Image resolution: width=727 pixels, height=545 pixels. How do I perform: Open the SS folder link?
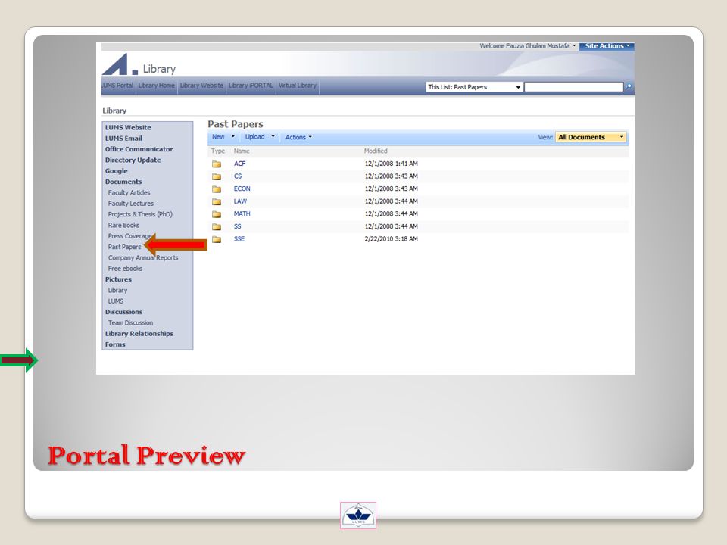pos(237,226)
